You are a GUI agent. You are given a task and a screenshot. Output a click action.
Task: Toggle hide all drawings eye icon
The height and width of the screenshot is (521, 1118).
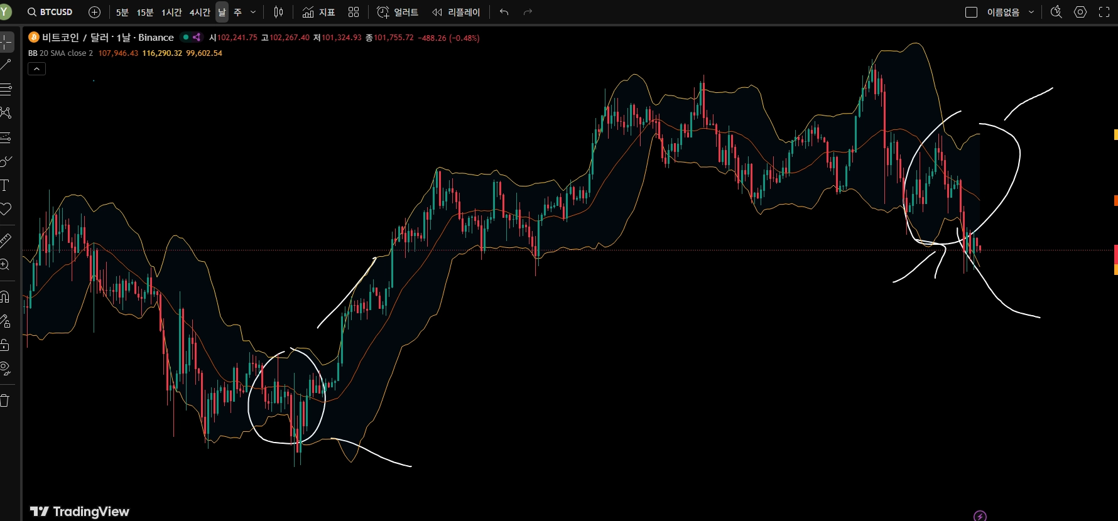(6, 368)
